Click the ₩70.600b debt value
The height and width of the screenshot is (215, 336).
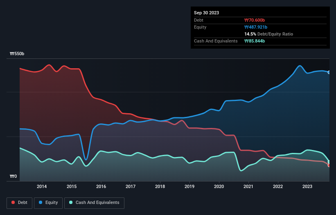click(x=255, y=20)
